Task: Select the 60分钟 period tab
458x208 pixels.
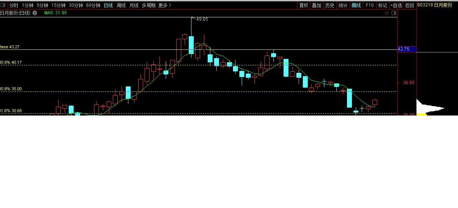Action: coord(93,5)
